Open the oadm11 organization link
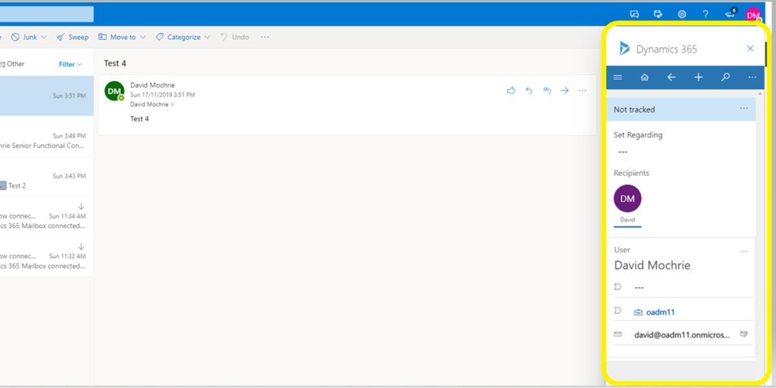The image size is (776, 388). tap(660, 312)
